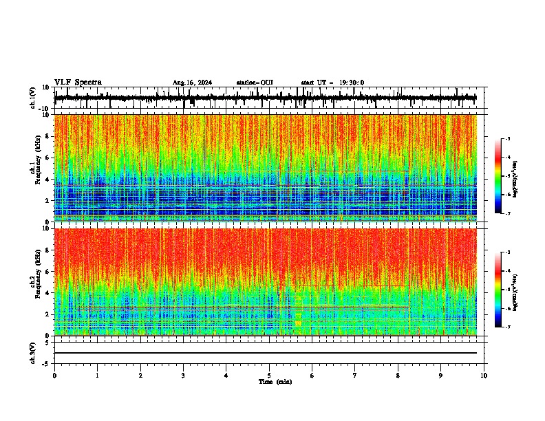Screen dimensions: 545x421
Task: Click time axis tick label 1
Action: click(x=98, y=376)
